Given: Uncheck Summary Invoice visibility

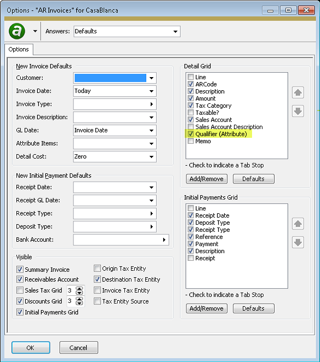Looking at the screenshot, I should [x=20, y=270].
